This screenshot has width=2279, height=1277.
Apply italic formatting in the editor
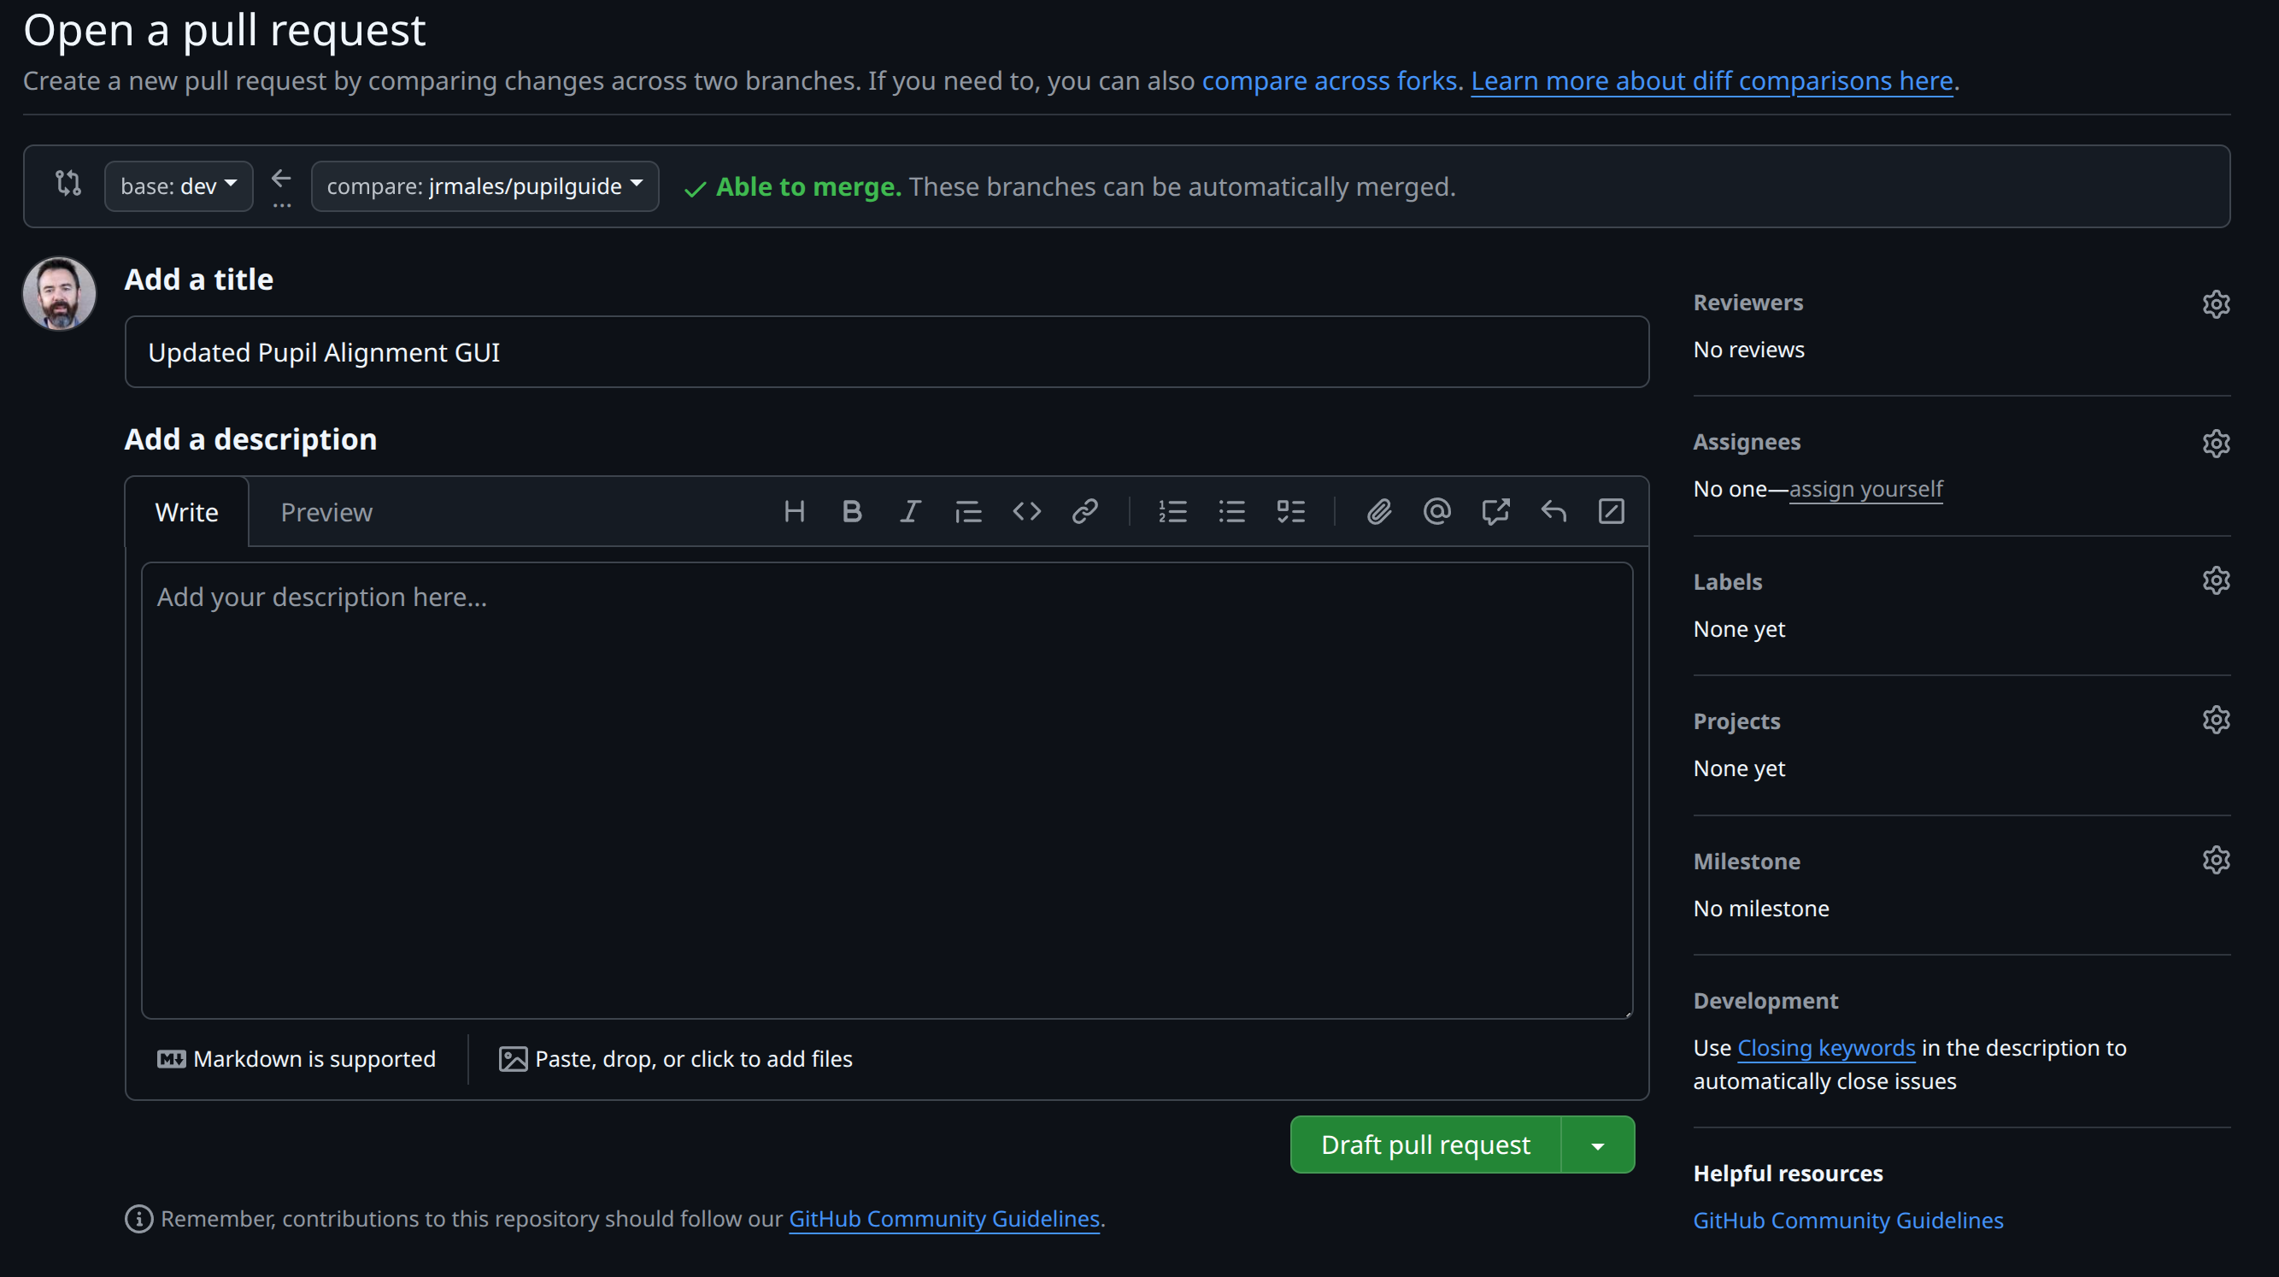(909, 511)
